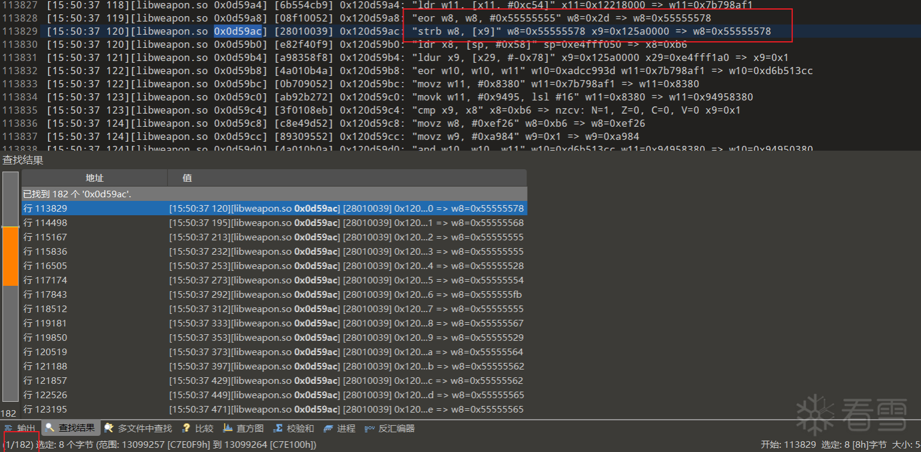Open the 反汇编器 disassembler tab
Image resolution: width=921 pixels, height=452 pixels.
coord(389,428)
